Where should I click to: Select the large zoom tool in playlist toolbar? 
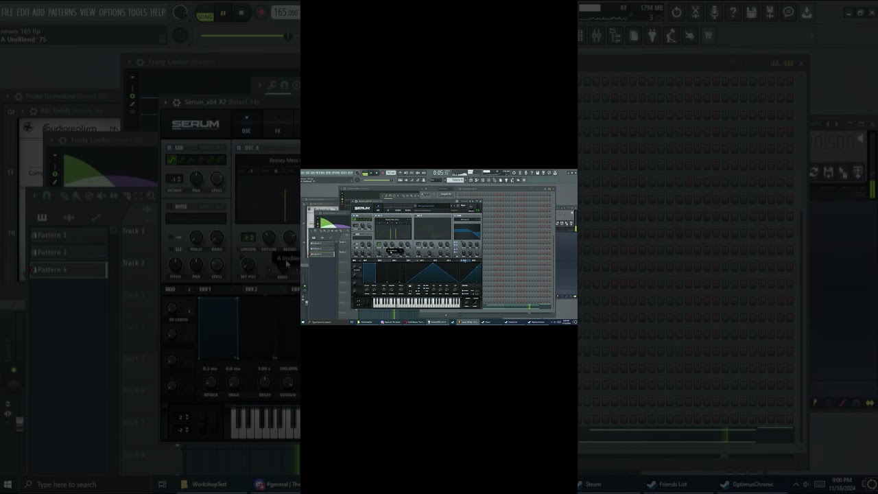[151, 196]
